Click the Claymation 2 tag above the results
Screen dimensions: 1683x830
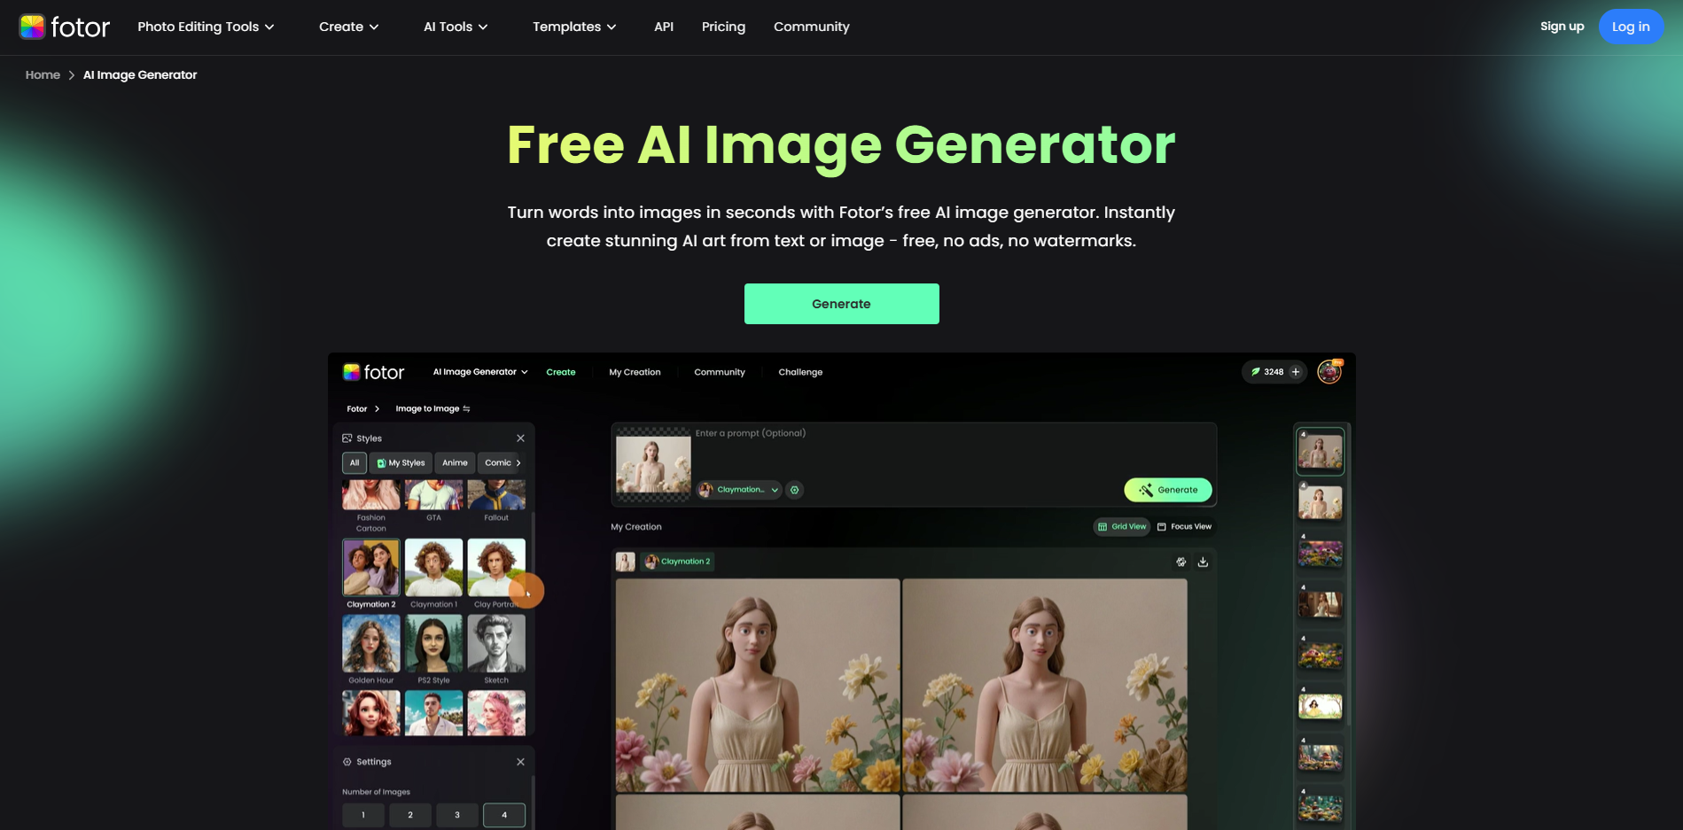pyautogui.click(x=678, y=562)
